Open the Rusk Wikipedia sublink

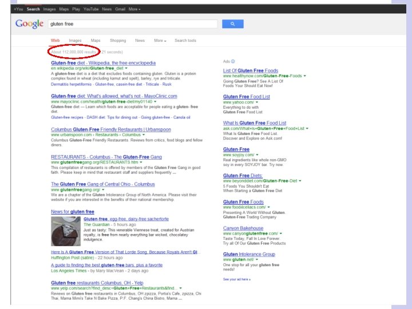point(167,84)
